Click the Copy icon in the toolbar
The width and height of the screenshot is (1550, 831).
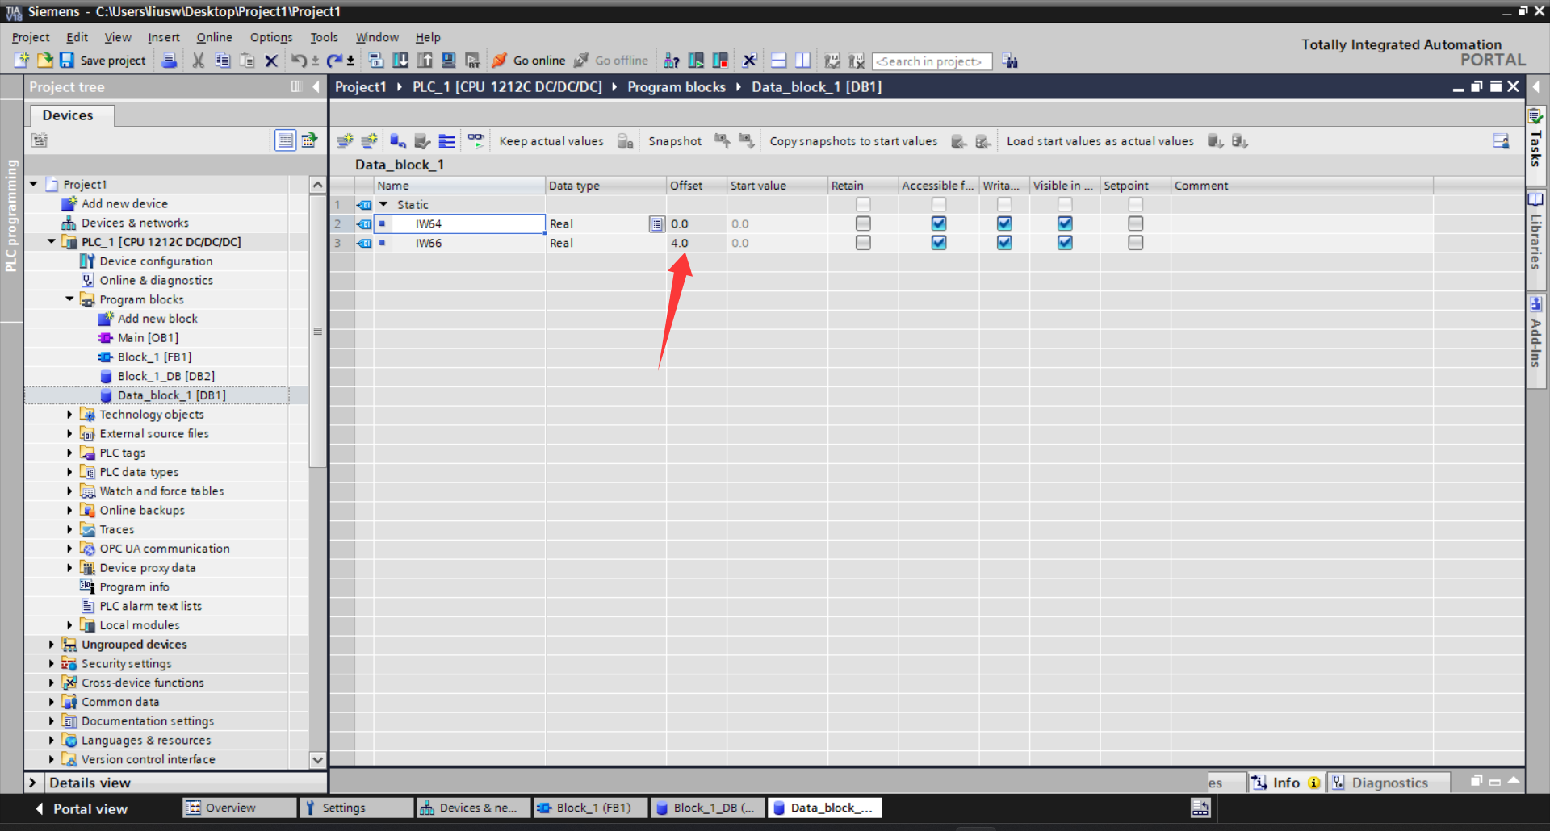click(222, 61)
